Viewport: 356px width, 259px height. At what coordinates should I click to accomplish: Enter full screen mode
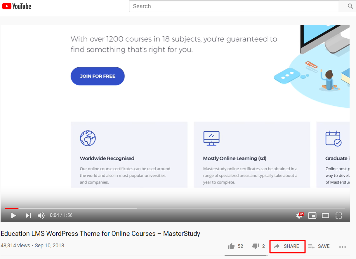(x=338, y=216)
